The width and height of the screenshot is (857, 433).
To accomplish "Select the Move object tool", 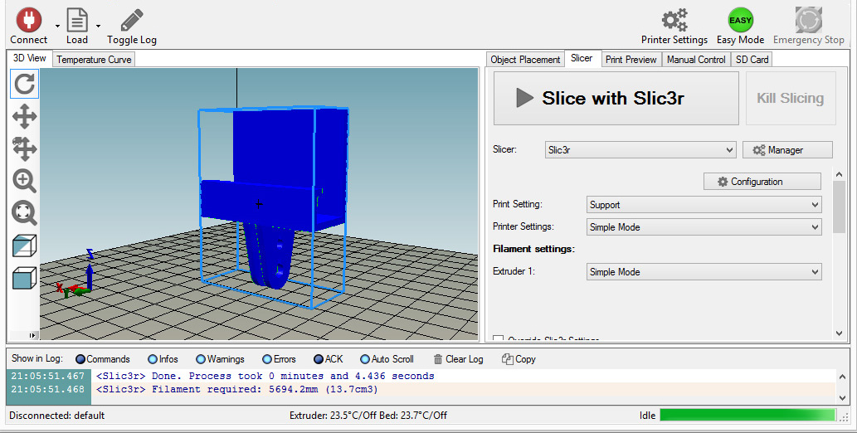I will (25, 148).
